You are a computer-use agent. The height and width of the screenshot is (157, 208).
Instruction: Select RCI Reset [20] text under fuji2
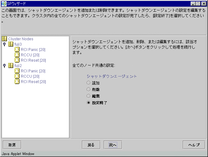[33, 82]
